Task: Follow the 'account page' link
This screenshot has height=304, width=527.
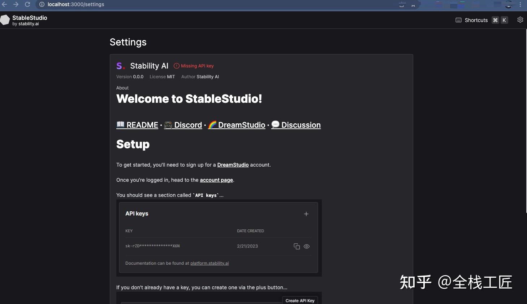Action: point(216,180)
